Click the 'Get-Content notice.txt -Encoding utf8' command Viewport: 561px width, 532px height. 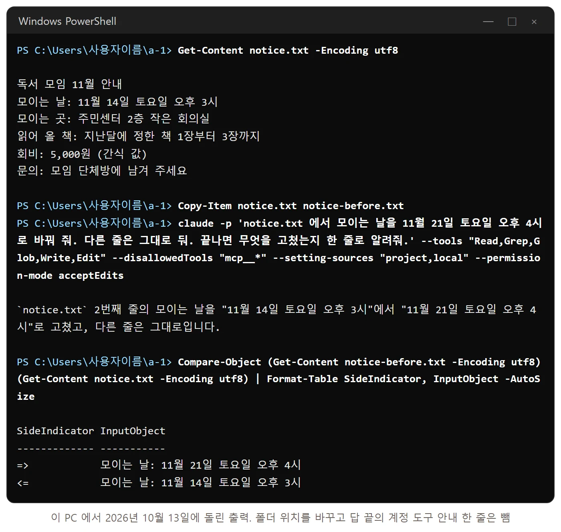coord(288,50)
